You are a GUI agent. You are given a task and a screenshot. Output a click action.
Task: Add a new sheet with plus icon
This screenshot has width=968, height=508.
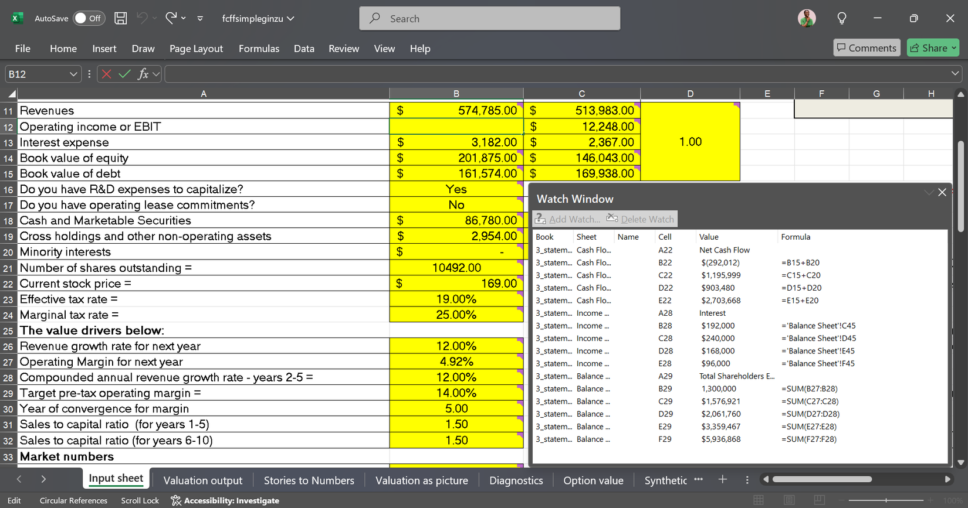pos(723,479)
